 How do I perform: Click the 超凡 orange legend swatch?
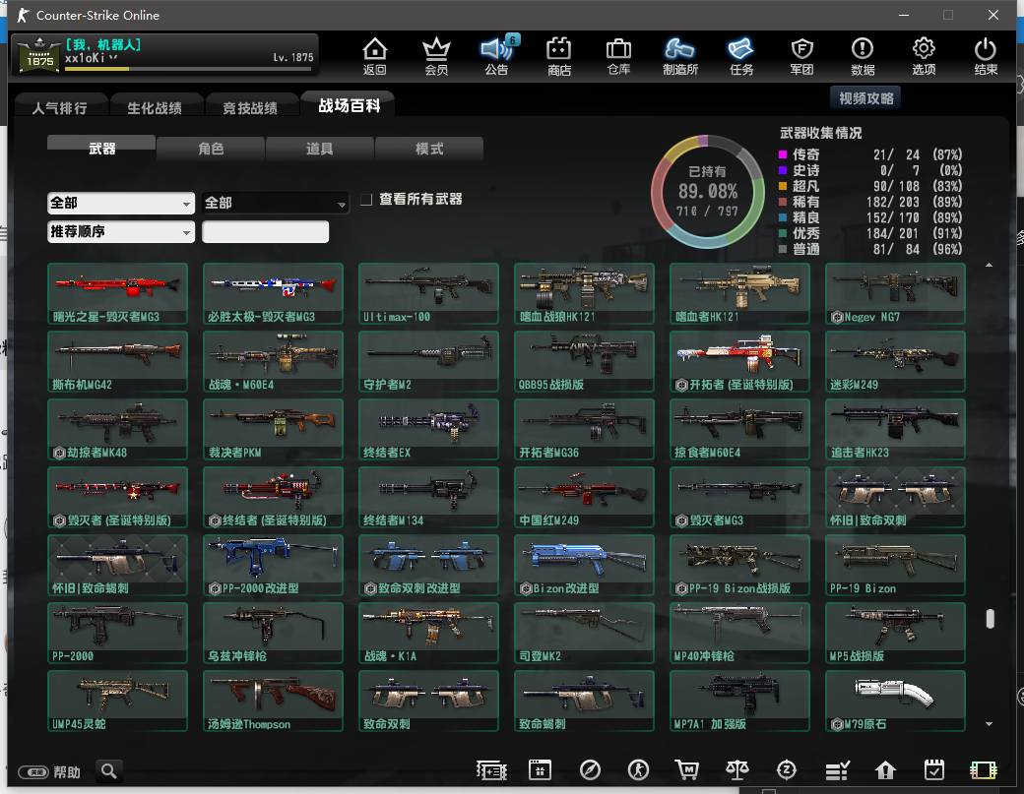pyautogui.click(x=783, y=186)
